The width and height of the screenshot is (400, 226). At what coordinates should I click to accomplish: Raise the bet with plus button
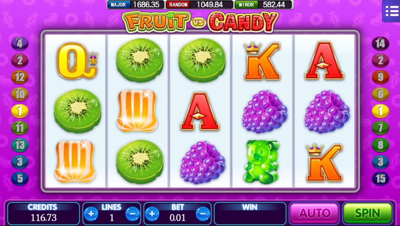(152, 214)
